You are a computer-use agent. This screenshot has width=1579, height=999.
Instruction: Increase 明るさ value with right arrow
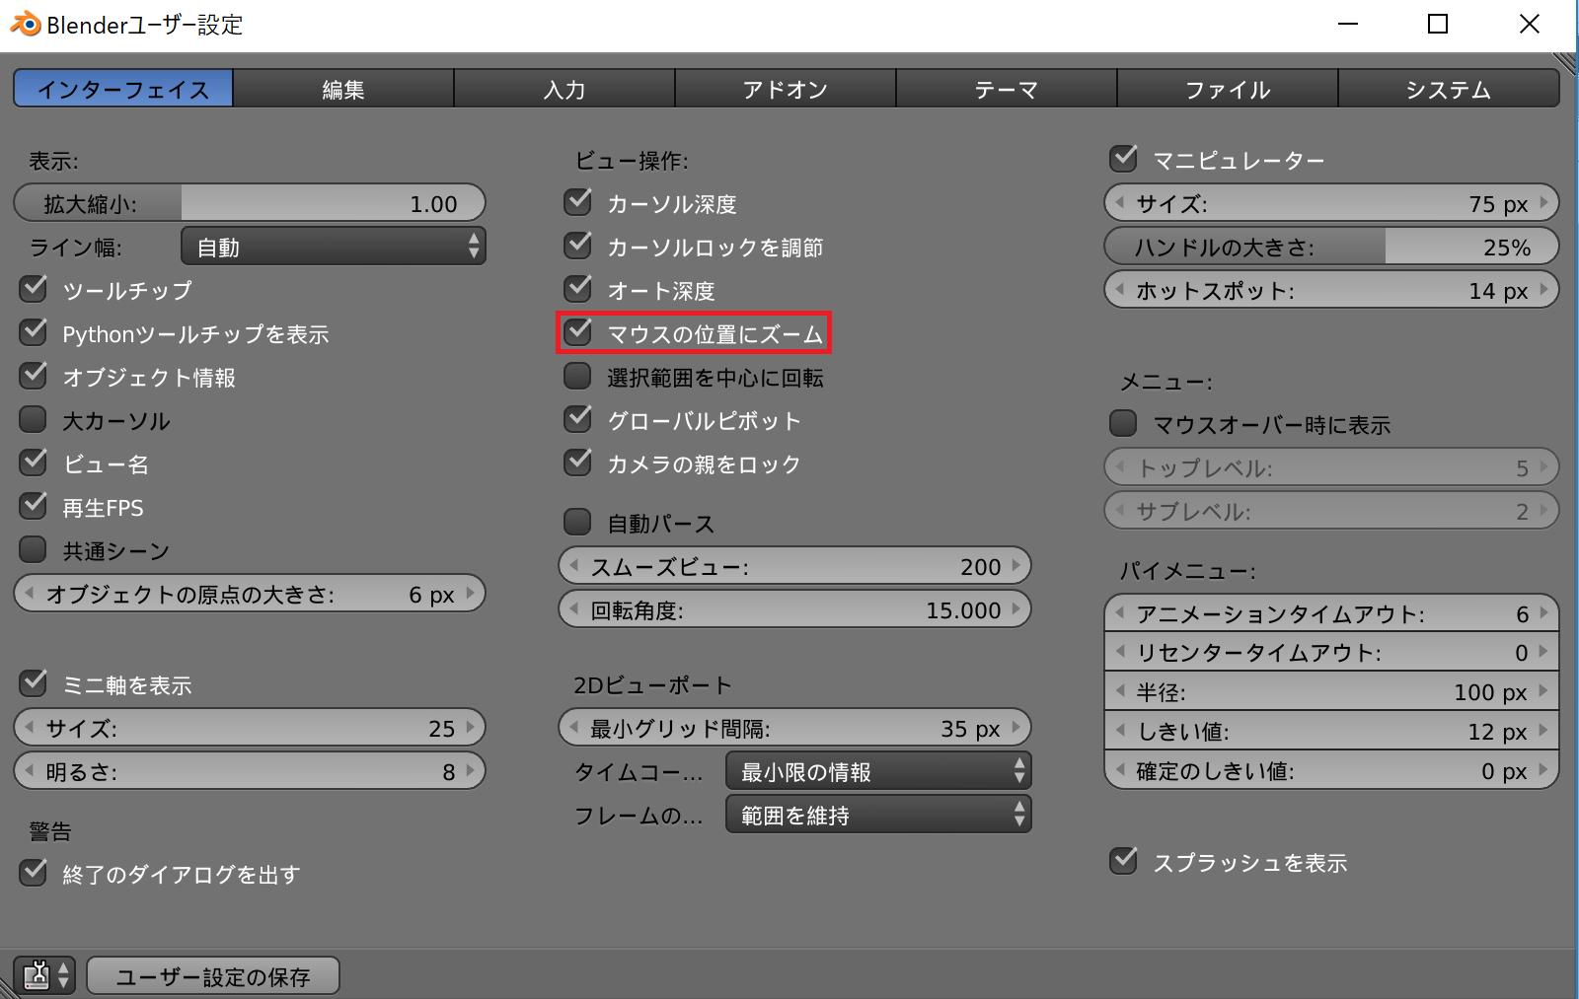point(471,770)
